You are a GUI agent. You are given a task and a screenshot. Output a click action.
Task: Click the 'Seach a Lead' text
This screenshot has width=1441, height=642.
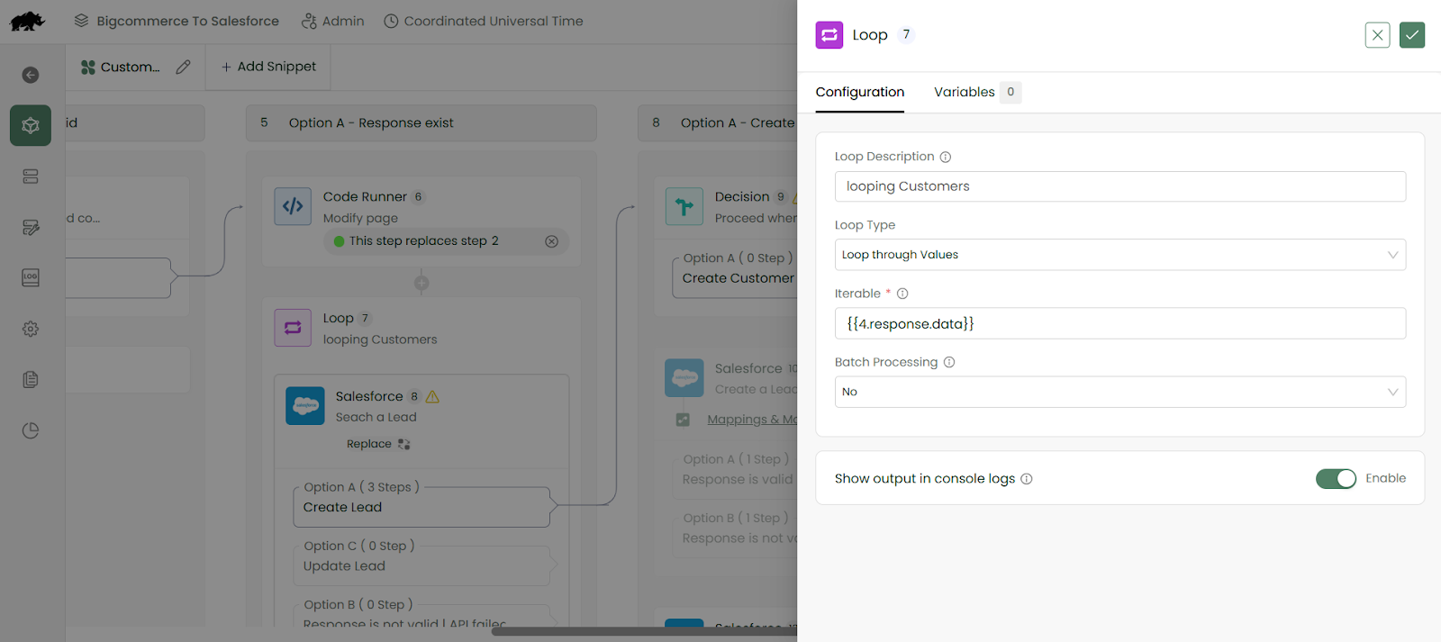[376, 417]
